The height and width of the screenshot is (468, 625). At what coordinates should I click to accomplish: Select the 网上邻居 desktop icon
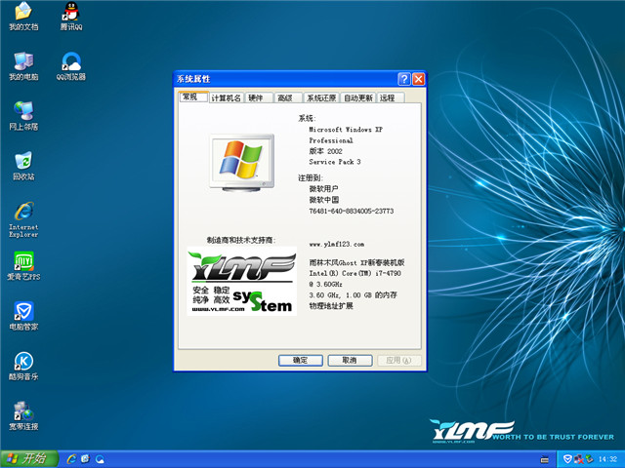coord(23,116)
